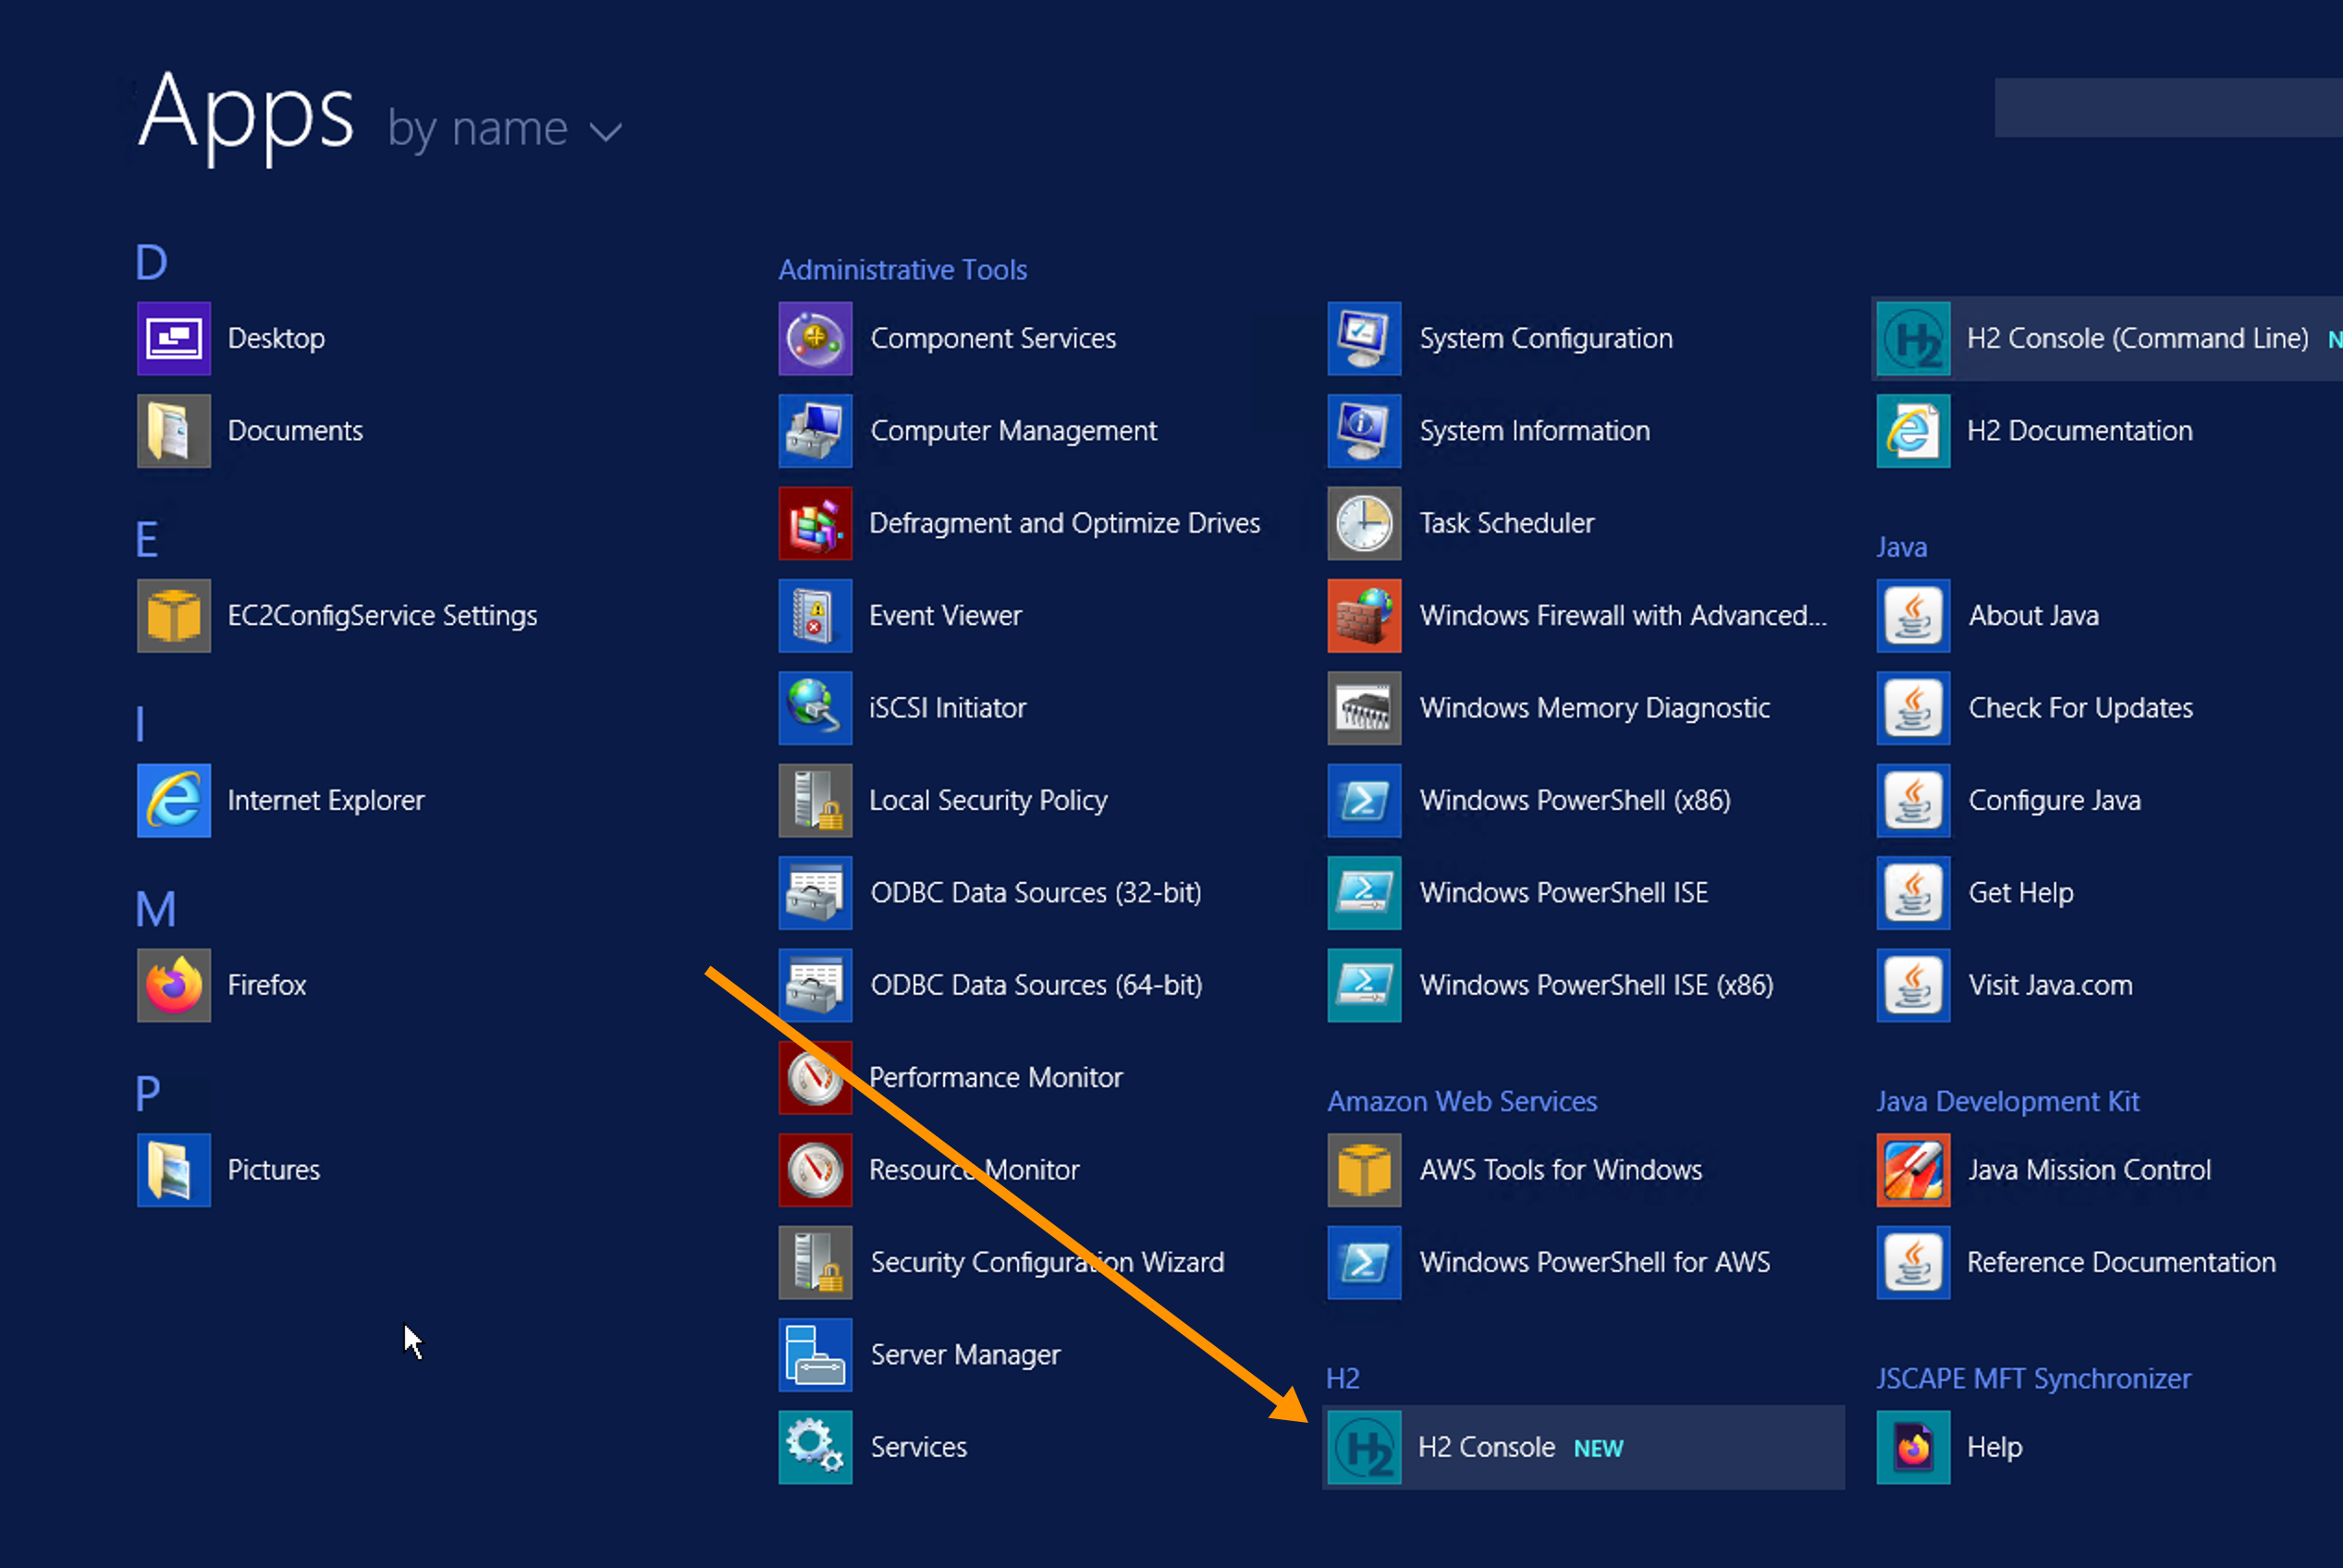Open Configure Java icon
2343x1568 pixels.
click(1913, 800)
